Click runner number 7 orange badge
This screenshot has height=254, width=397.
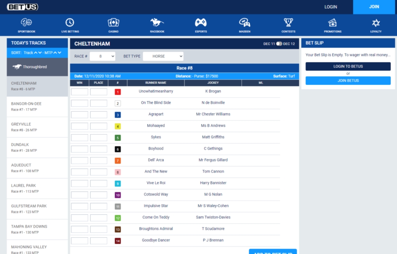(118, 161)
